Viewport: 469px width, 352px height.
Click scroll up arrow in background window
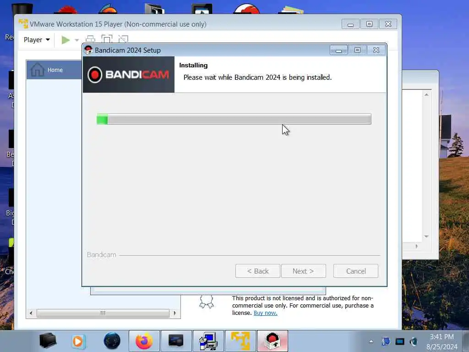point(426,94)
